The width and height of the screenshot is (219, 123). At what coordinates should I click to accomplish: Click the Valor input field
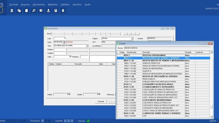point(63,57)
